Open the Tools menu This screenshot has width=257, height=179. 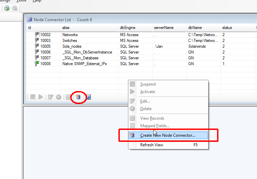(21, 1)
